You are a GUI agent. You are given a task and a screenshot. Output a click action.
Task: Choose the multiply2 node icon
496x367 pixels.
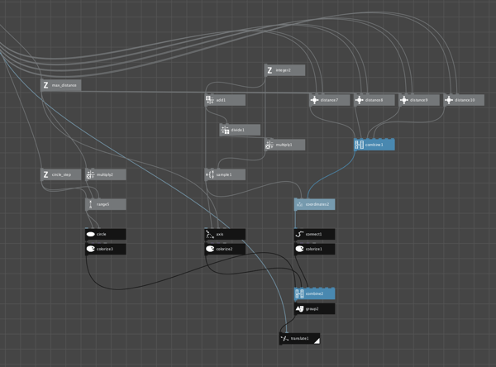pos(90,174)
